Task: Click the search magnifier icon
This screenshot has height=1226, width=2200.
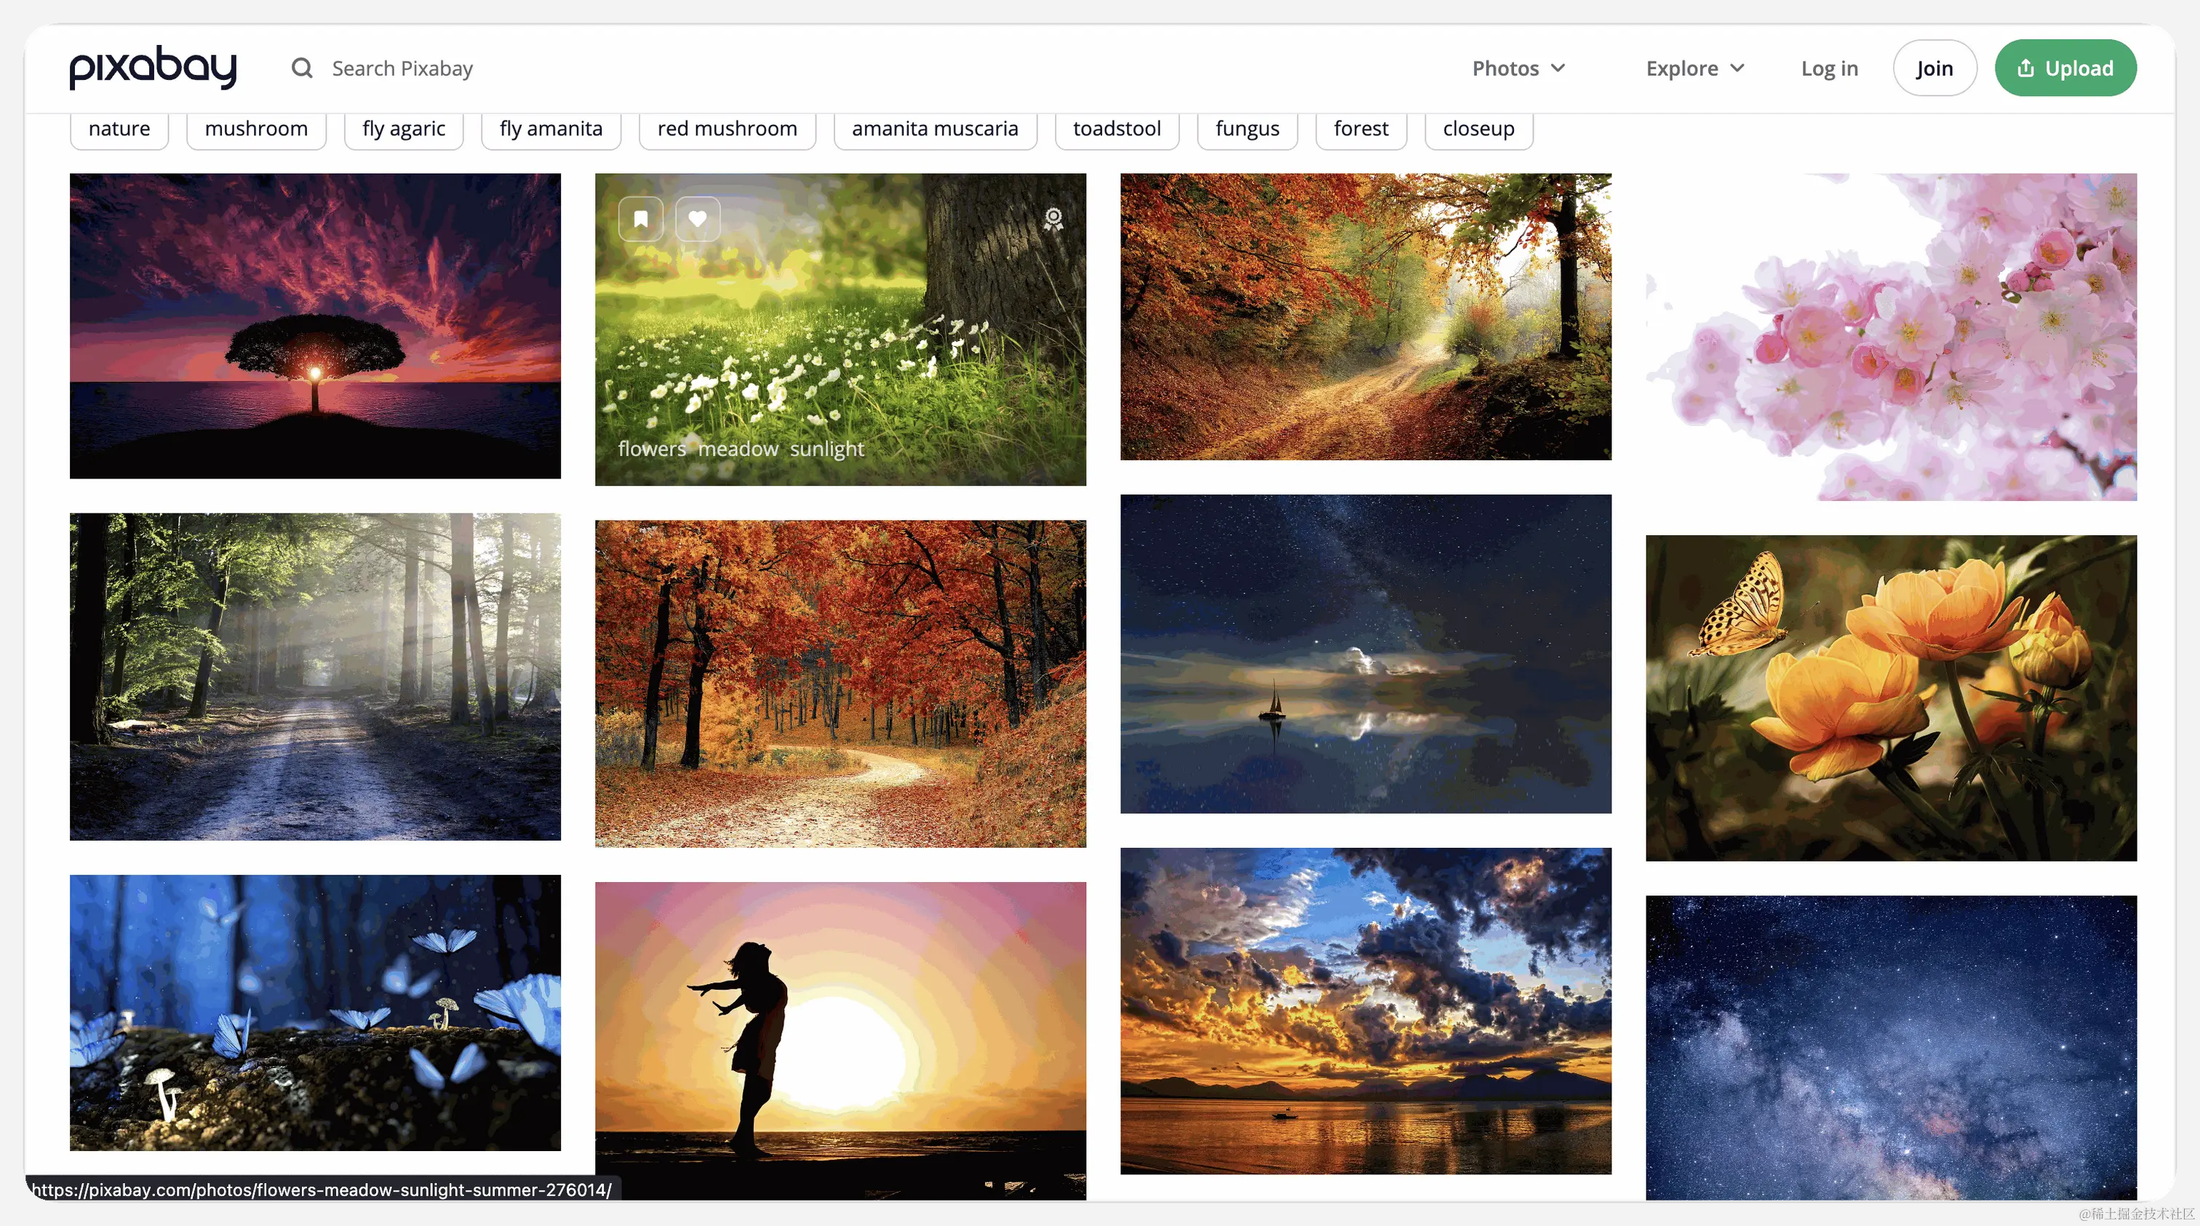Action: (x=301, y=68)
